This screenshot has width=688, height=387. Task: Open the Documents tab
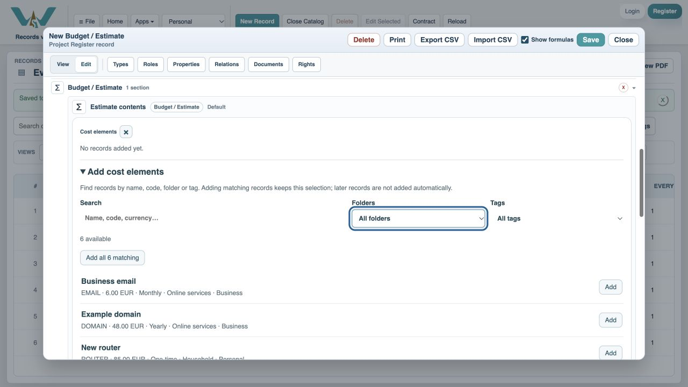(269, 64)
